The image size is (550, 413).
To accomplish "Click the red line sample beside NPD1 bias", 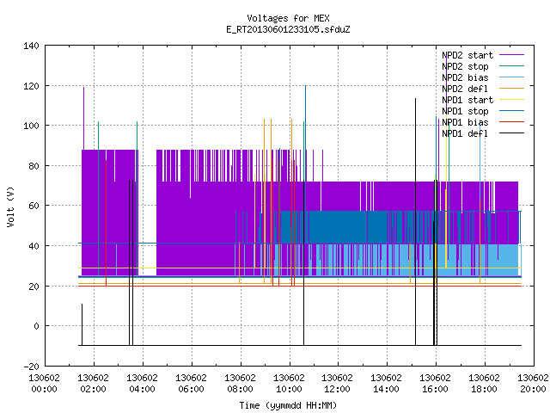I will [x=512, y=122].
